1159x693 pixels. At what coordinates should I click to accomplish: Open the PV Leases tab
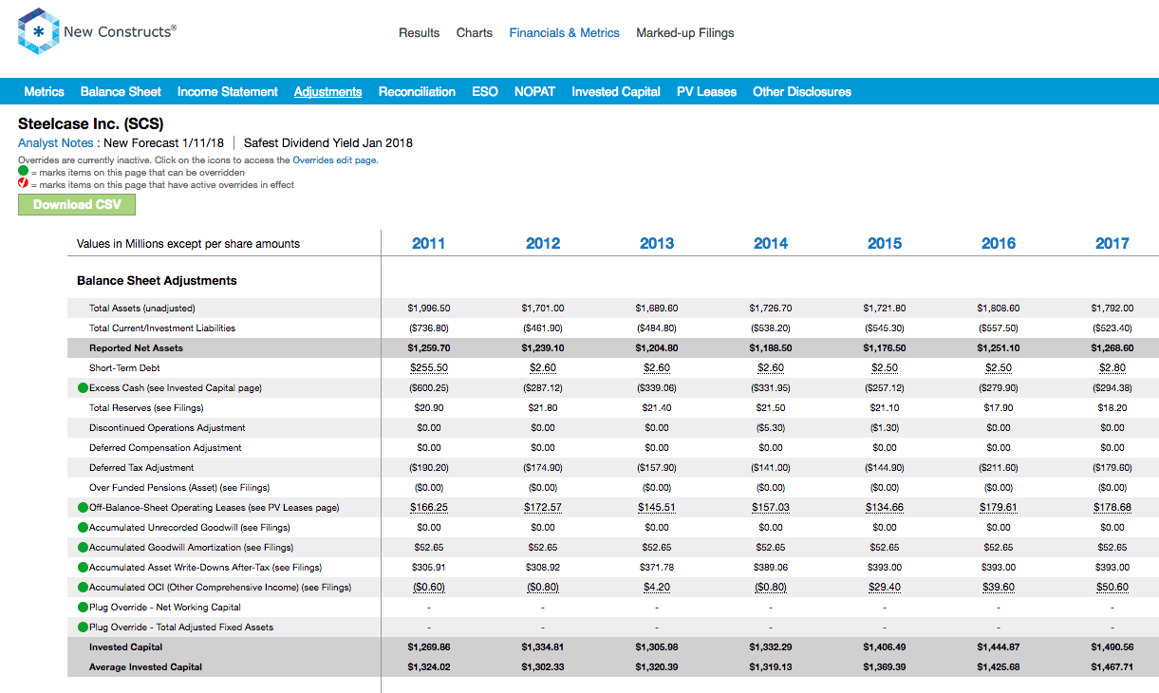[706, 91]
